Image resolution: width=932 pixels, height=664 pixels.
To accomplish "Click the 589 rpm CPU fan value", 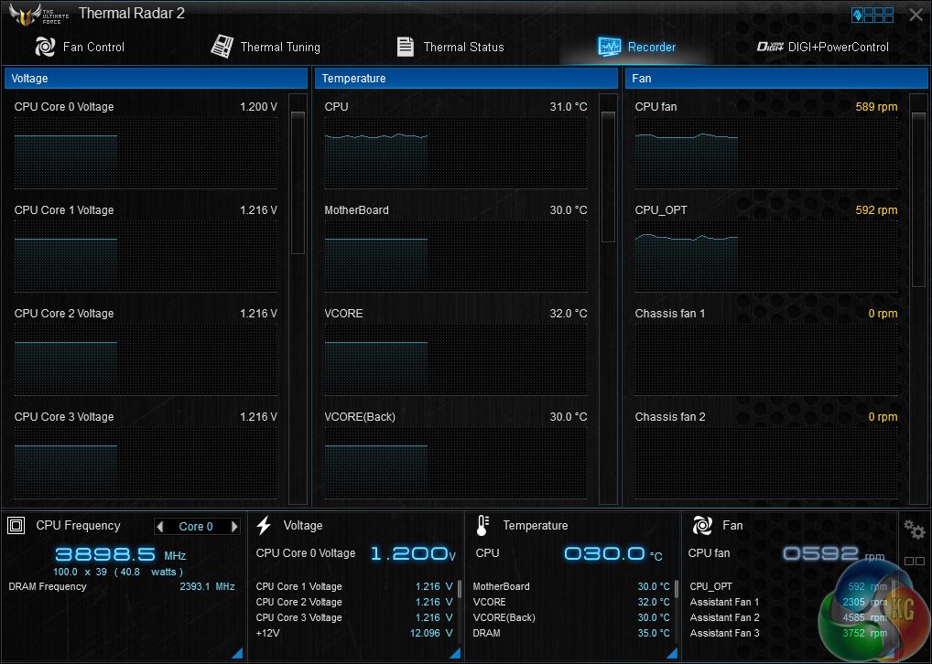I will [x=876, y=107].
